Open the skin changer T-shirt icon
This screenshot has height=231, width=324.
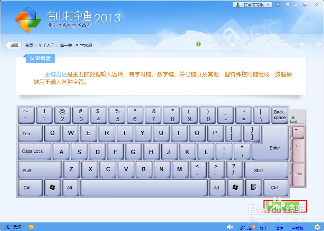pyautogui.click(x=287, y=4)
